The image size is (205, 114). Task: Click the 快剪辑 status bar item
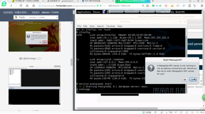(147, 113)
